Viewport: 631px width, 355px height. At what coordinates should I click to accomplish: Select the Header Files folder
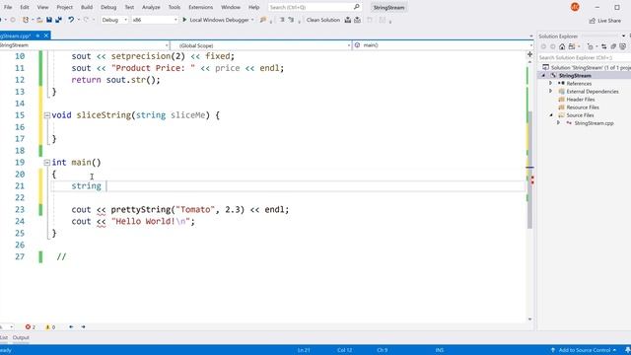point(581,100)
